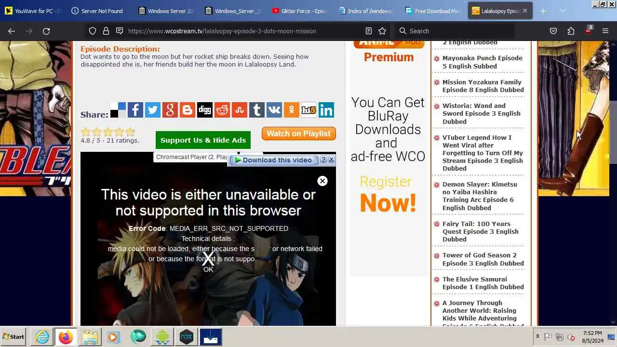Switch to Free Download Manager tab

[433, 11]
